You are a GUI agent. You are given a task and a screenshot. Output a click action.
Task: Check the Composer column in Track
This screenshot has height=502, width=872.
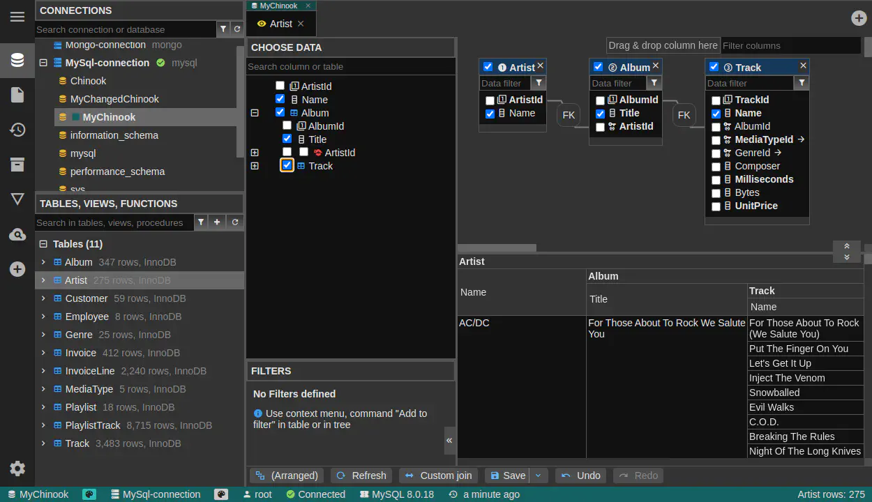(x=716, y=167)
